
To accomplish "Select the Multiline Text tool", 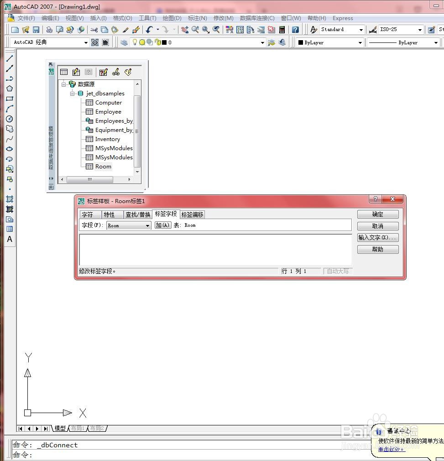I will click(10, 239).
